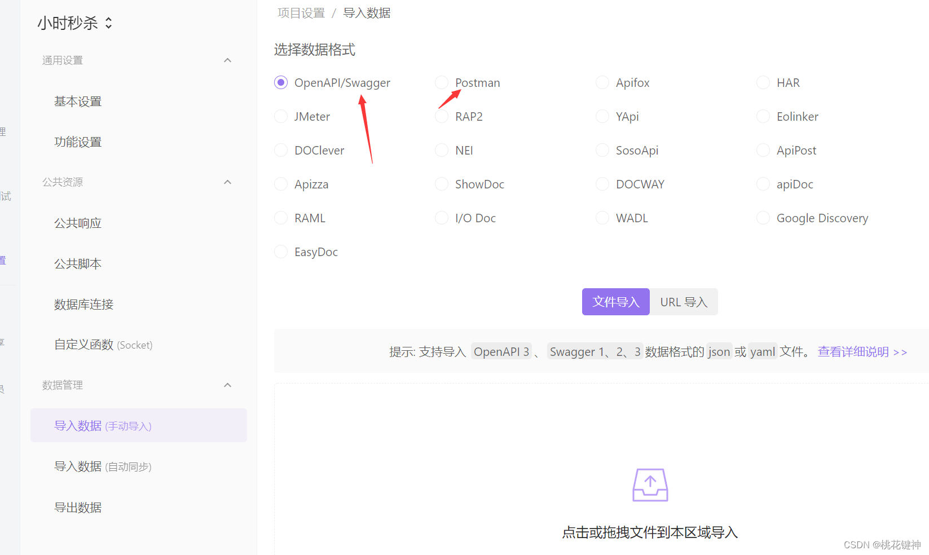Click the 查看详细说明 >> link

[x=862, y=352]
